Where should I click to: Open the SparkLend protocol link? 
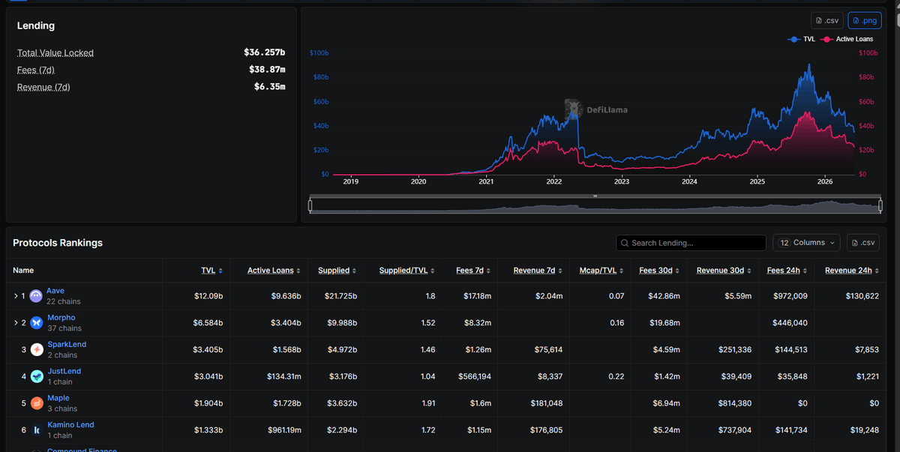[x=67, y=345]
